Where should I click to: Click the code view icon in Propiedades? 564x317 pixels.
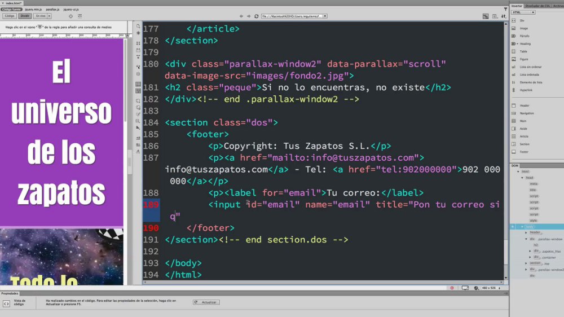tap(6, 303)
